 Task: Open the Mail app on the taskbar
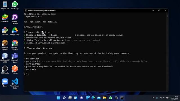(x=99, y=98)
